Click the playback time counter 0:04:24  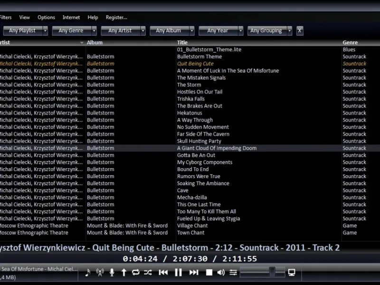(x=140, y=259)
